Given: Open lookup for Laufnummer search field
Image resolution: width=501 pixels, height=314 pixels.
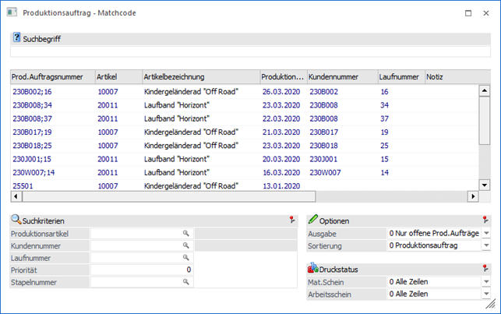Looking at the screenshot, I should pos(186,257).
